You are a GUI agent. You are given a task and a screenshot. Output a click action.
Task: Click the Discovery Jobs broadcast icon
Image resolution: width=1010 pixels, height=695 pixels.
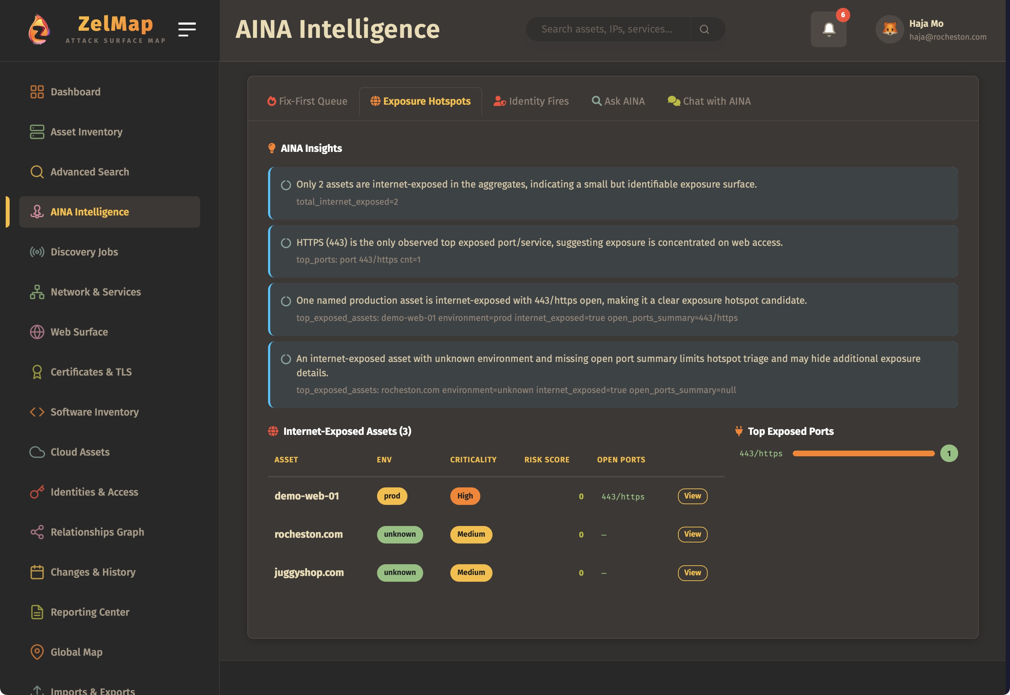click(37, 252)
